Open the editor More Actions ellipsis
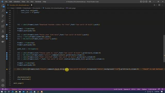This screenshot has height=93, width=165. [x=162, y=5]
